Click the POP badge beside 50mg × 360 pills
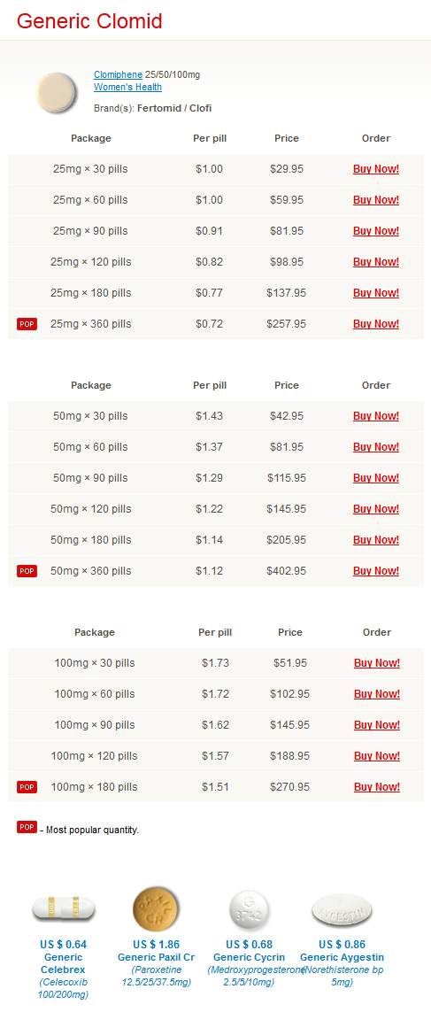Viewport: 431px width, 1012px height. pyautogui.click(x=27, y=571)
